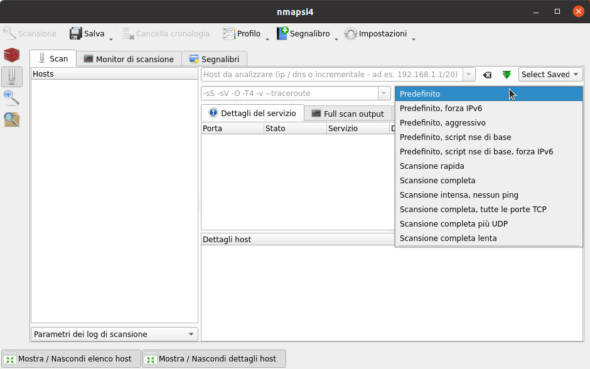Click the scan parameters input field
The image size is (590, 369).
[x=290, y=94]
